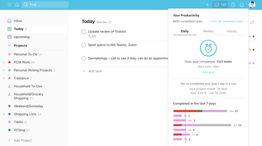The height and width of the screenshot is (146, 262).
Task: Open the hamburger menu icon
Action: coord(9,5)
